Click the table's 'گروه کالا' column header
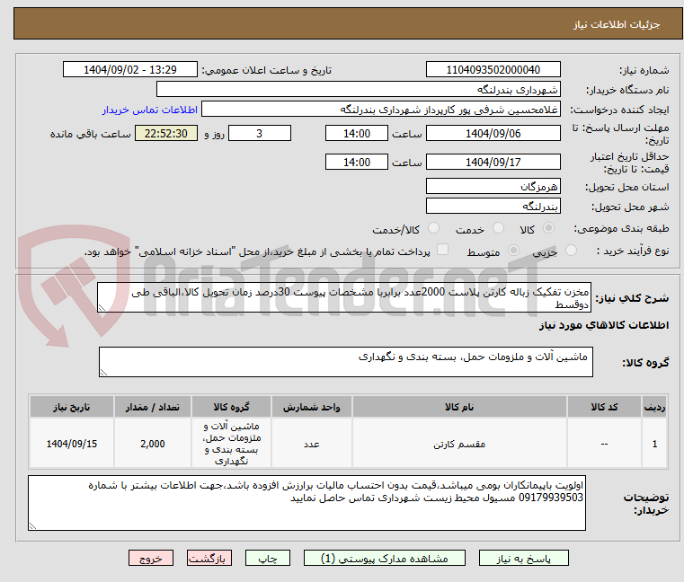 click(x=231, y=407)
